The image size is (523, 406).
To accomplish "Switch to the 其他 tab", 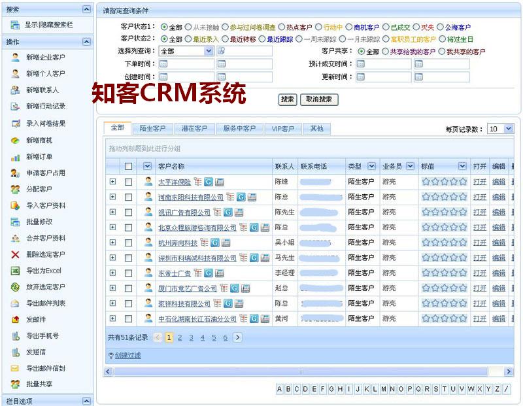I will (316, 128).
